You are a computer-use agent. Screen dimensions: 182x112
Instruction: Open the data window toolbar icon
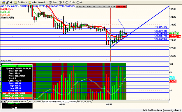(x=8, y=2)
